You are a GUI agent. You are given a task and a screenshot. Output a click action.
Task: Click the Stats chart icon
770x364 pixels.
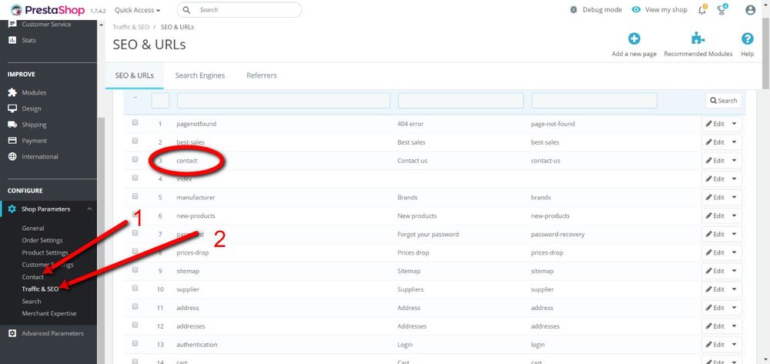click(x=12, y=40)
